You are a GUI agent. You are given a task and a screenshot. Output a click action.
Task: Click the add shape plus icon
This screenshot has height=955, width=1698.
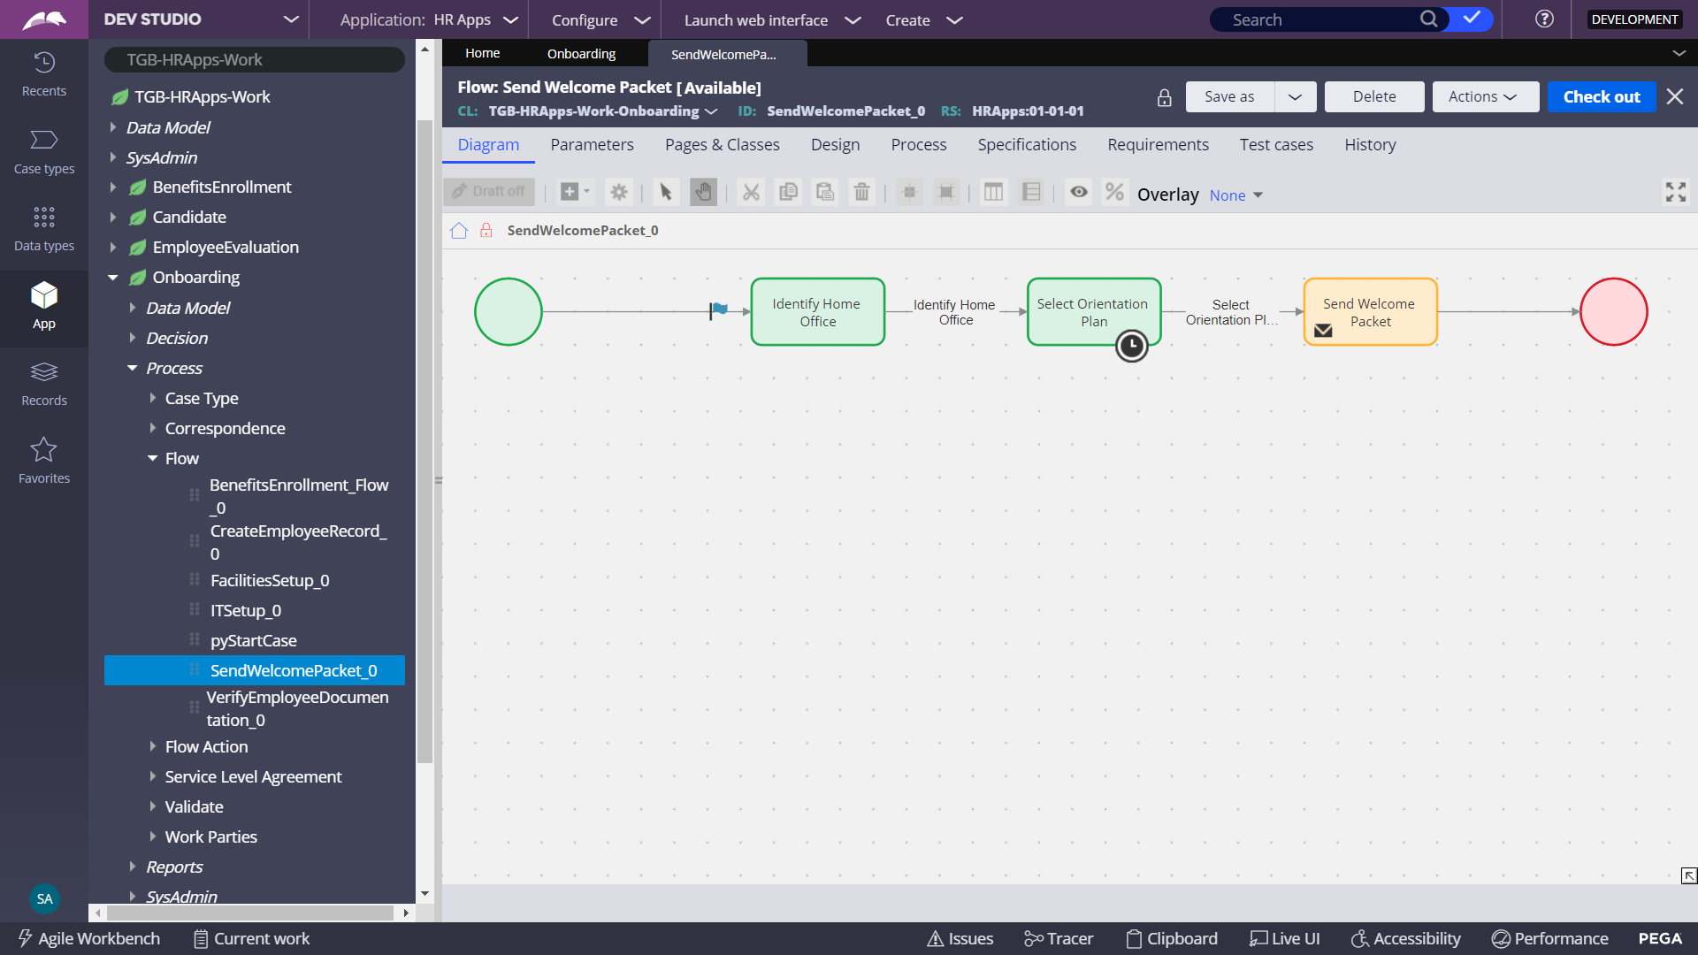coord(575,192)
